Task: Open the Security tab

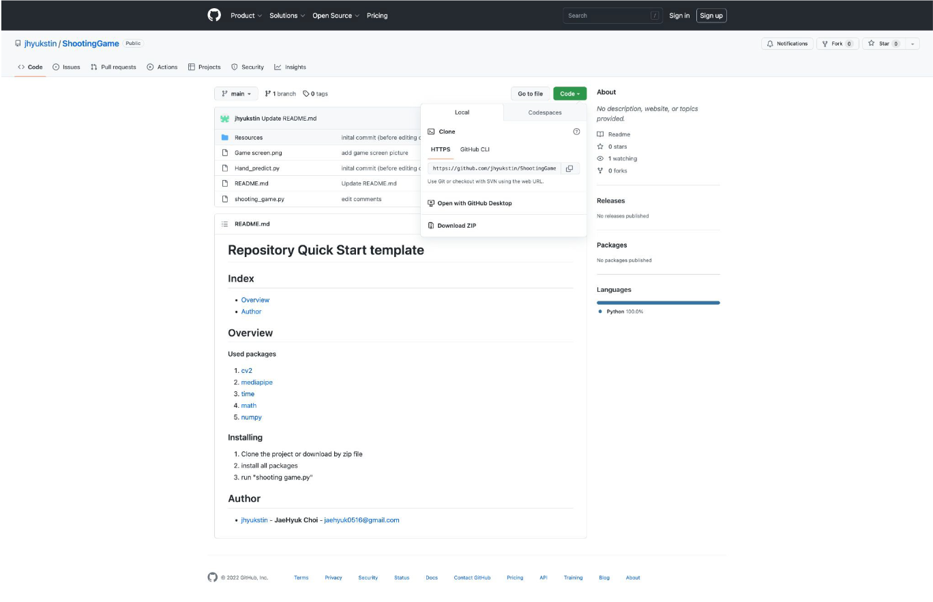Action: tap(248, 67)
